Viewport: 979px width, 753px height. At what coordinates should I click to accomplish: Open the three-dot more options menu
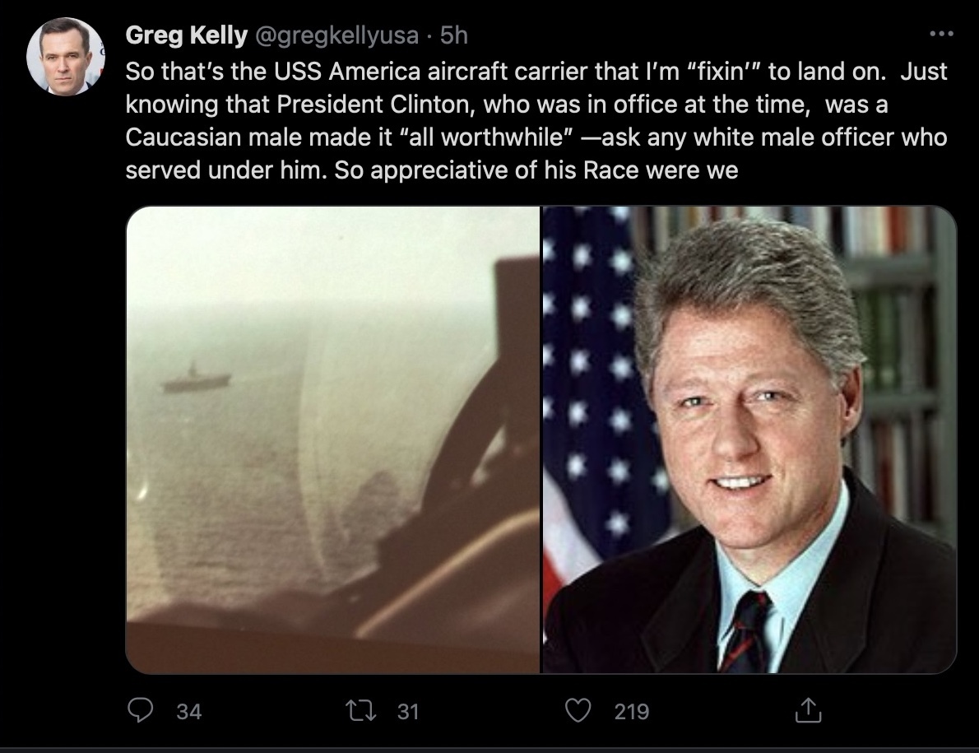(940, 35)
